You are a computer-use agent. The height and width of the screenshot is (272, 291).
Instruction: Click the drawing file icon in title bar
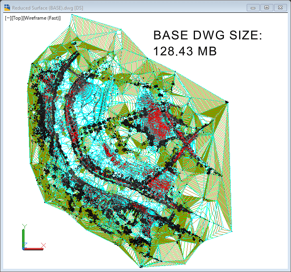tap(7, 8)
